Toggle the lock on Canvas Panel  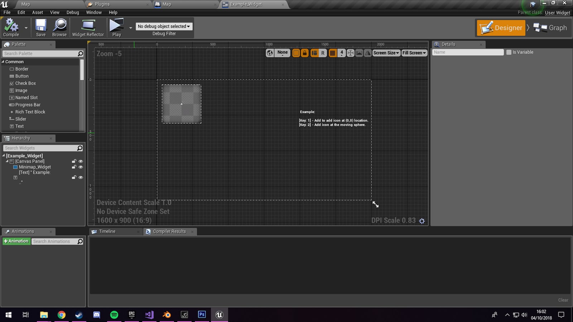(x=74, y=161)
